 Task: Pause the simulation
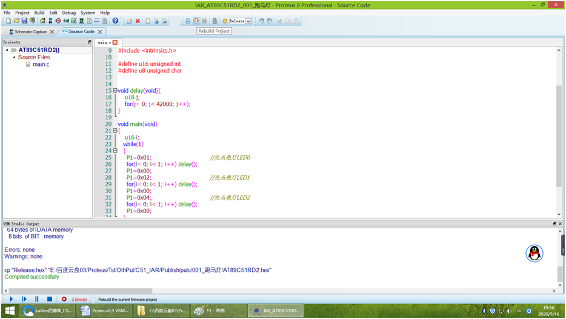[x=37, y=299]
